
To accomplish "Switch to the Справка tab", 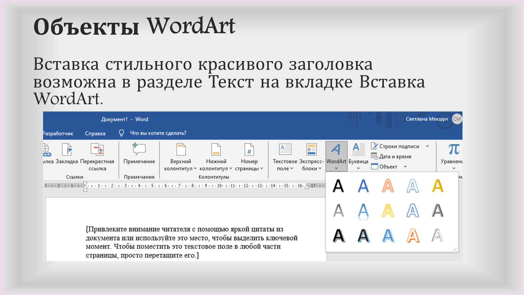I will coord(95,134).
